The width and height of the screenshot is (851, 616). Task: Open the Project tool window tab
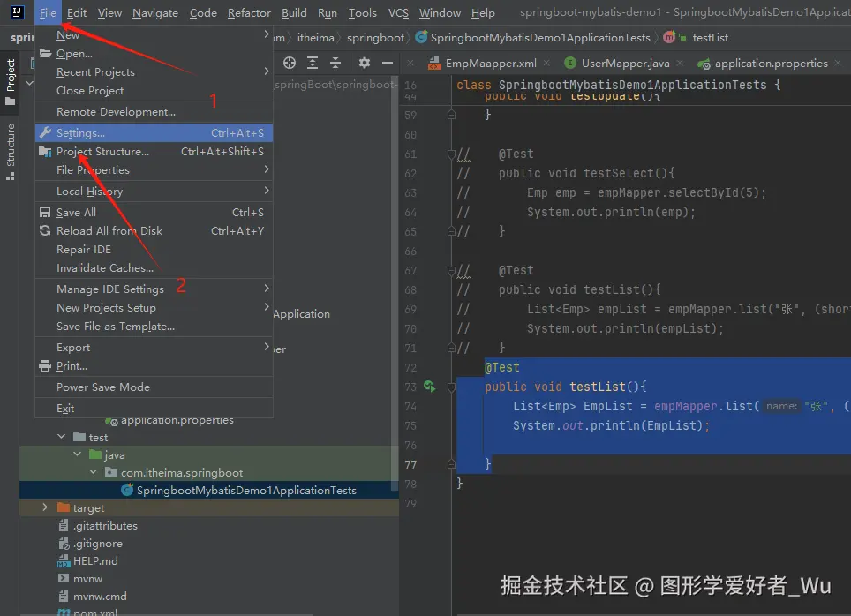10,82
